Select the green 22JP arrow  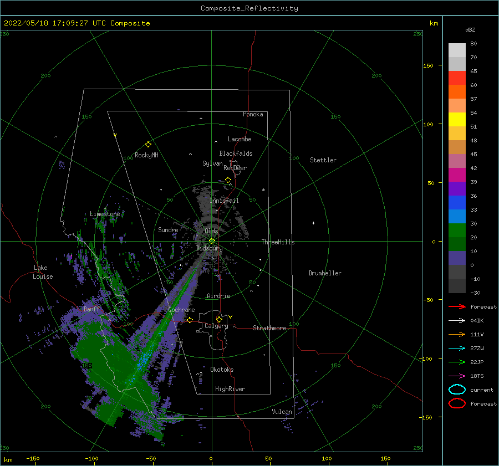[x=457, y=362]
